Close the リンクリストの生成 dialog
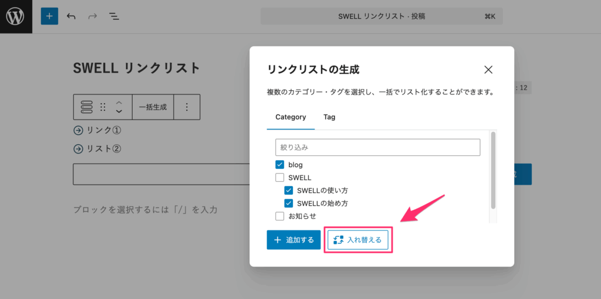This screenshot has width=601, height=299. tap(488, 70)
